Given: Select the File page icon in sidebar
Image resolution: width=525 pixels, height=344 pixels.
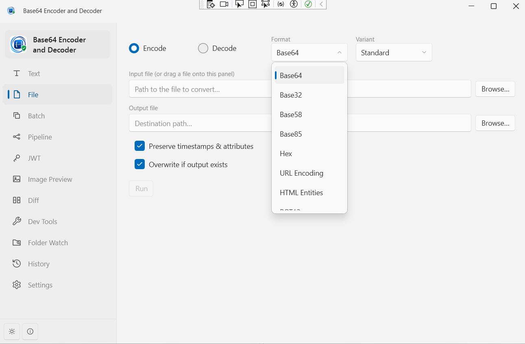Looking at the screenshot, I should (17, 95).
